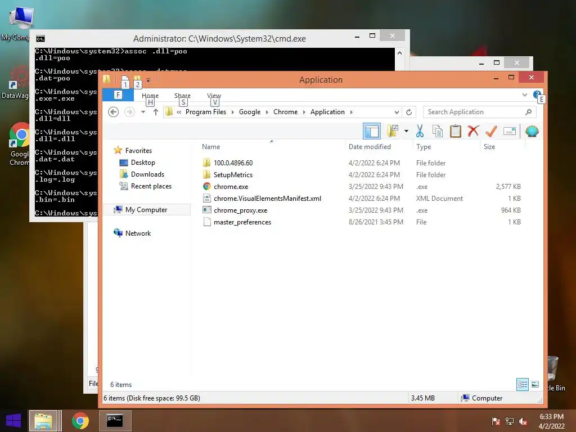Expand the arrow after Application breadcrumb
Viewport: 576px width, 432px height.
351,112
